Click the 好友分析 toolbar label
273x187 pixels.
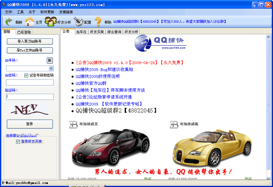point(64,22)
